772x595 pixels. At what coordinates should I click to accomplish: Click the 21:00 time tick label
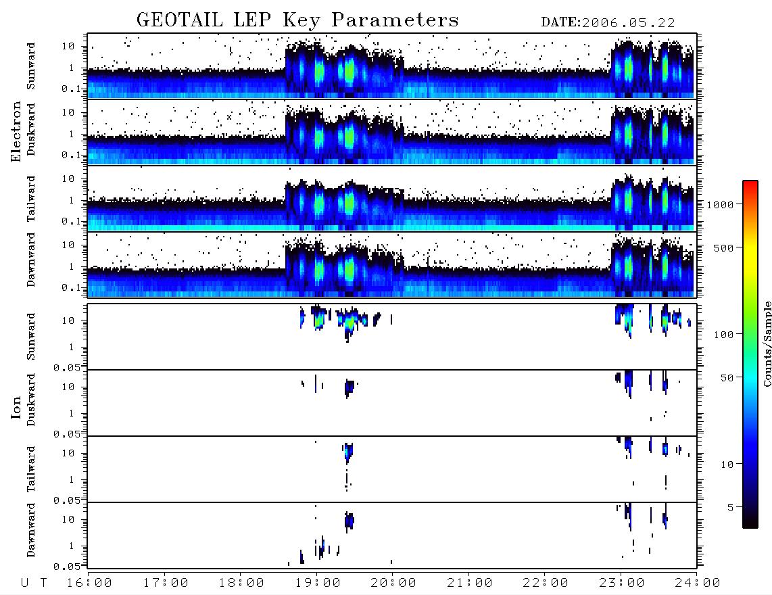tap(471, 583)
